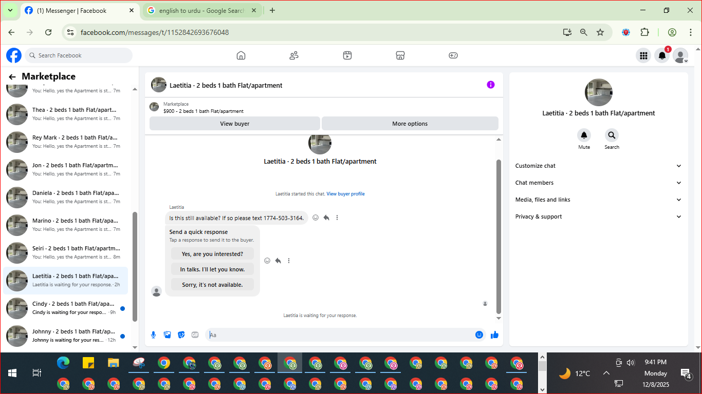The height and width of the screenshot is (394, 702).
Task: Open Cindy's unread apartment conversation
Action: (x=66, y=308)
